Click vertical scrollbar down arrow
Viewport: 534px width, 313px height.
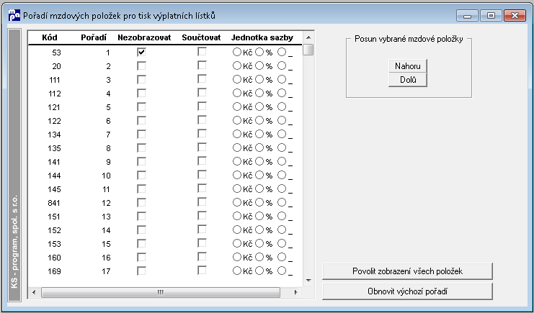coord(308,281)
